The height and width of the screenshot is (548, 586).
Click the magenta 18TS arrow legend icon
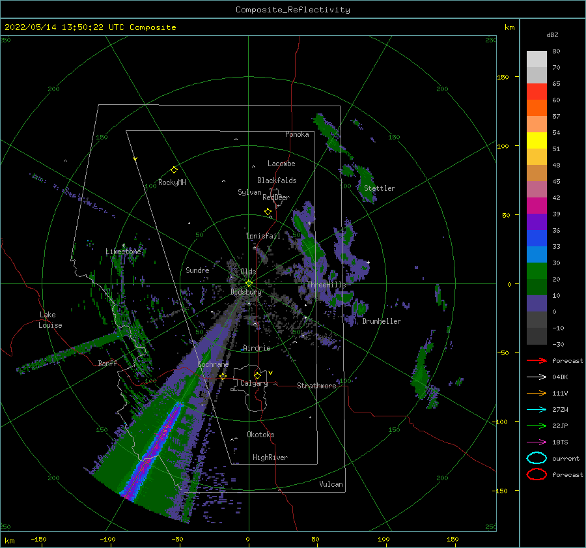click(x=537, y=442)
